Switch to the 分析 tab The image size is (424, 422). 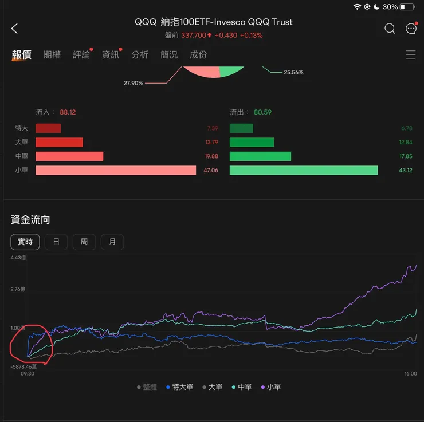[x=140, y=54]
